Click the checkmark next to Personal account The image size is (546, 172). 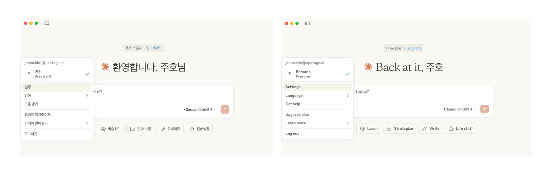click(x=347, y=74)
